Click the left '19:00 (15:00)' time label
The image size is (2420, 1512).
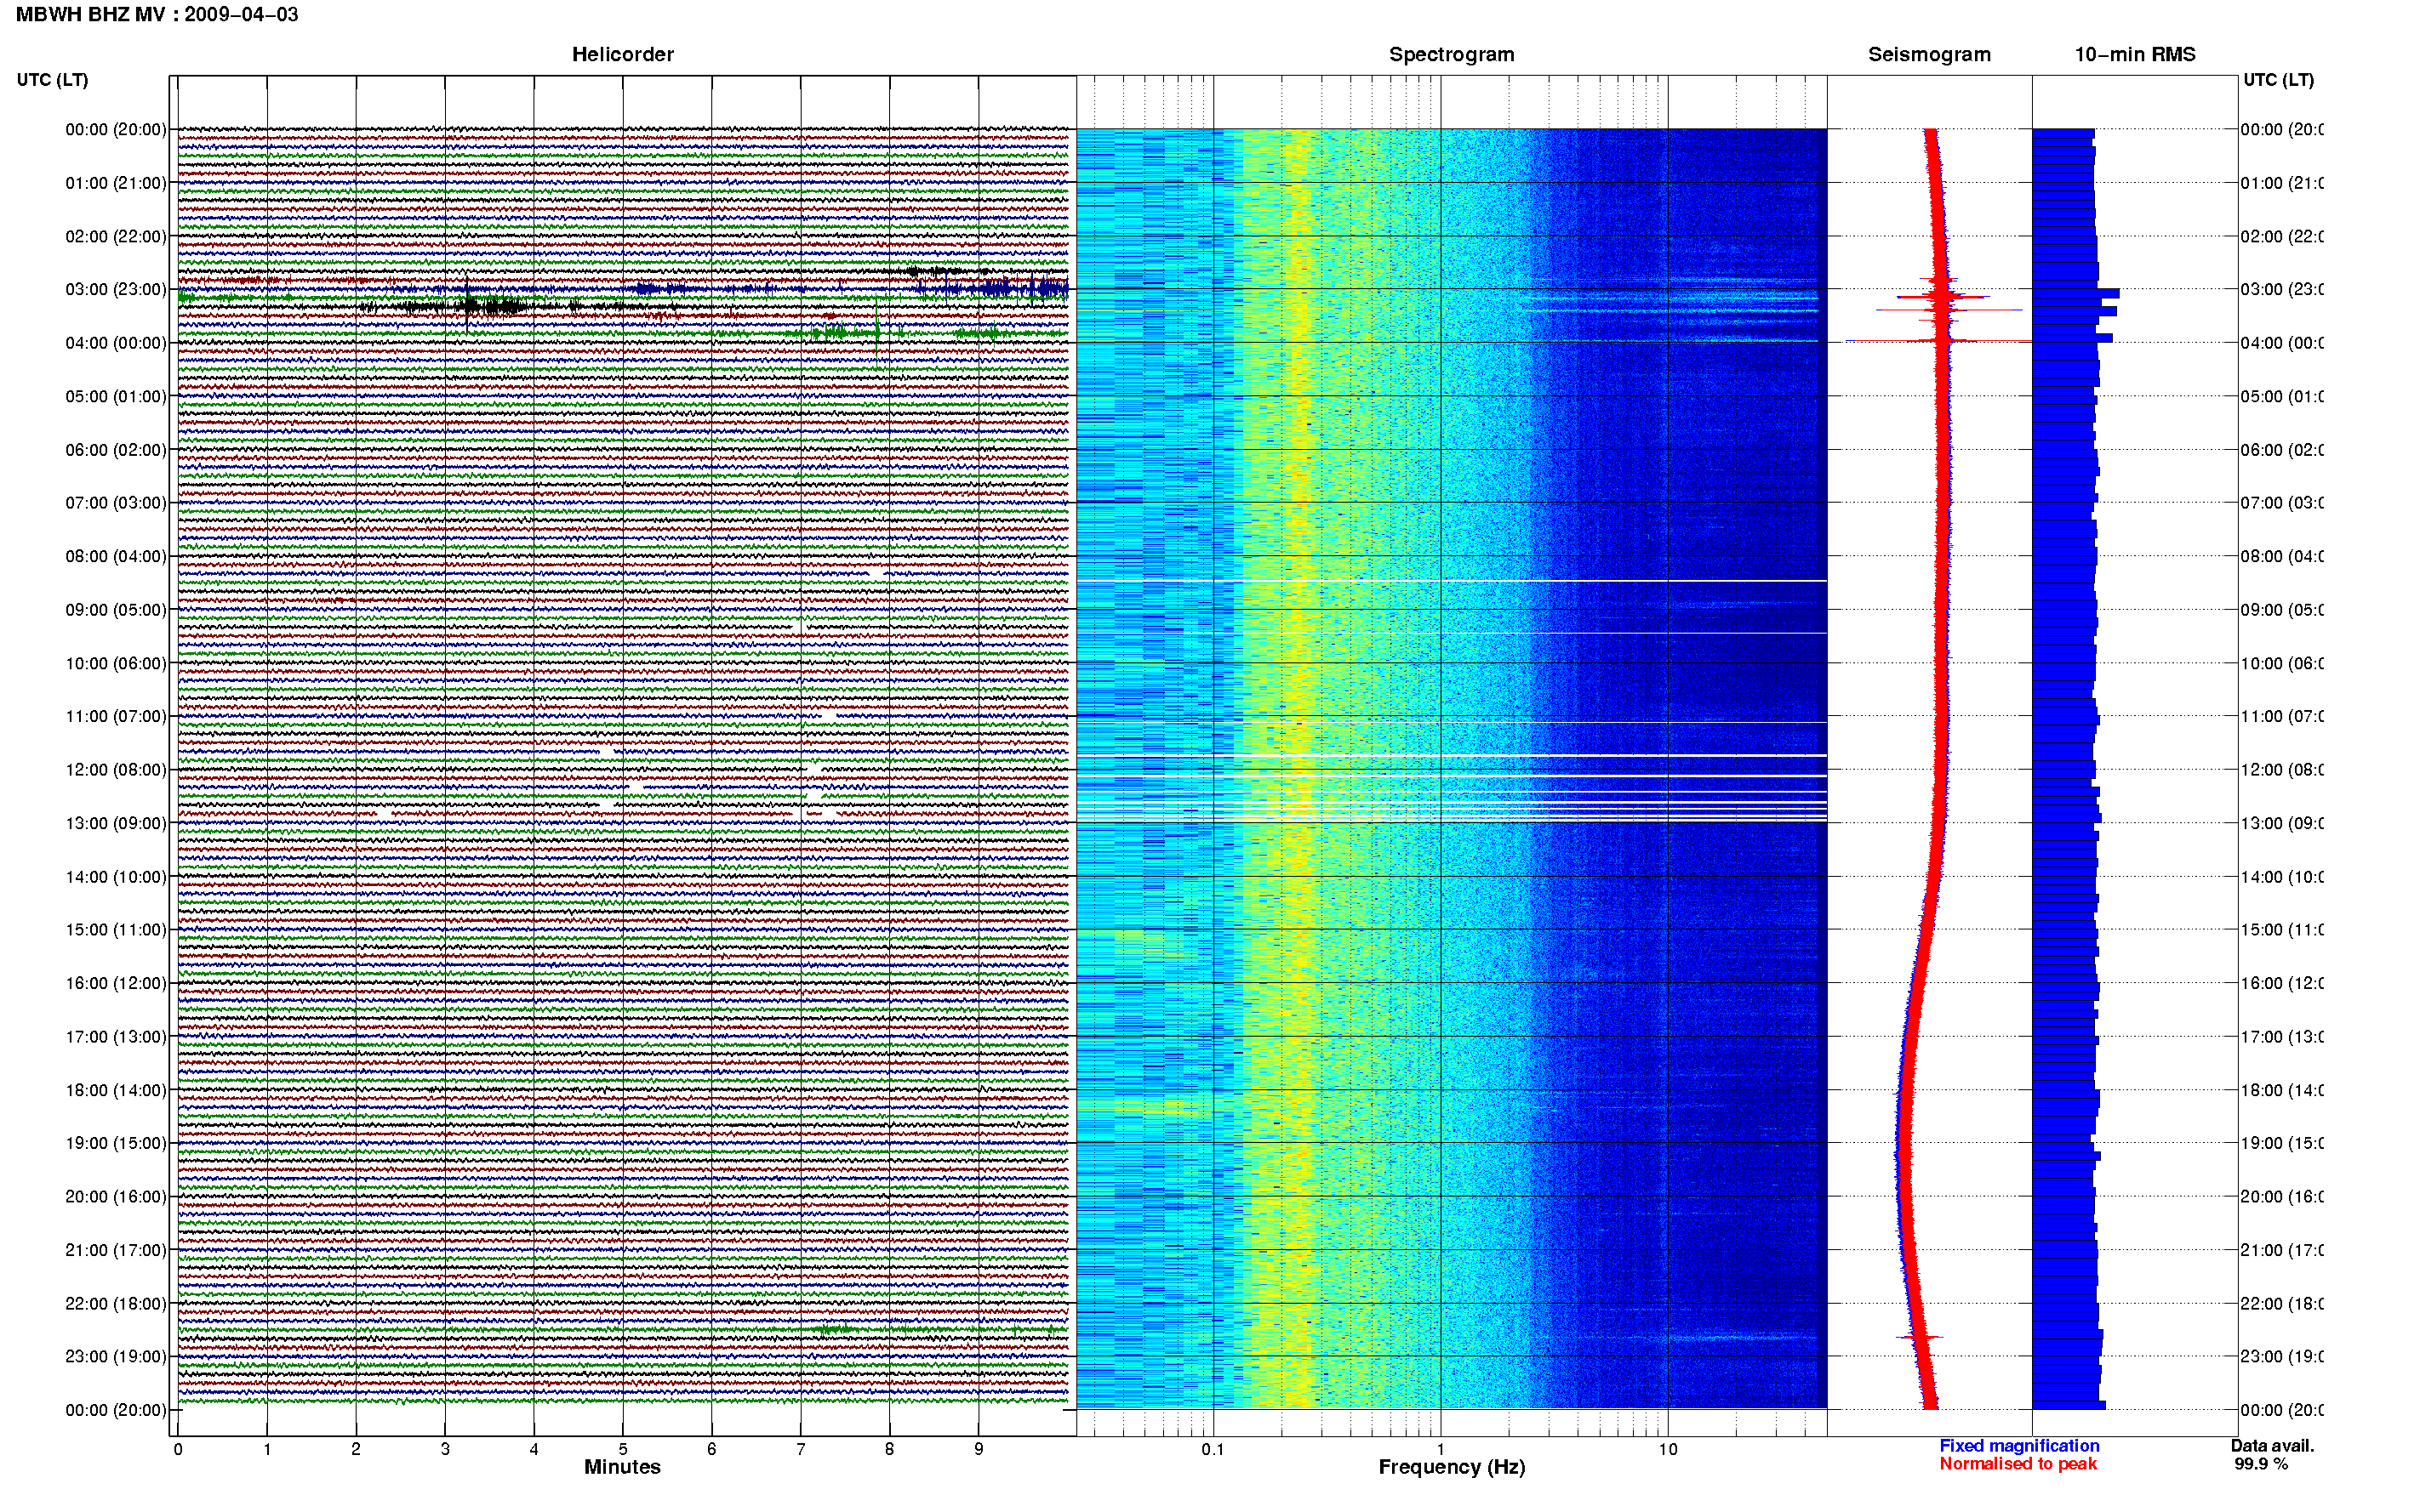click(x=116, y=1143)
